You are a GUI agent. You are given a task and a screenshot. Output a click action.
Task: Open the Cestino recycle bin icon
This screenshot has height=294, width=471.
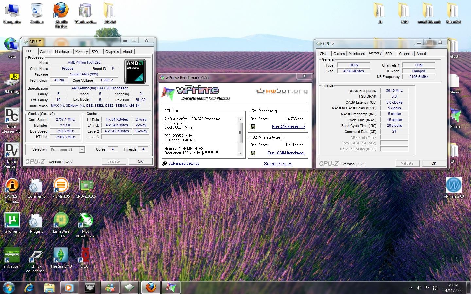(37, 13)
